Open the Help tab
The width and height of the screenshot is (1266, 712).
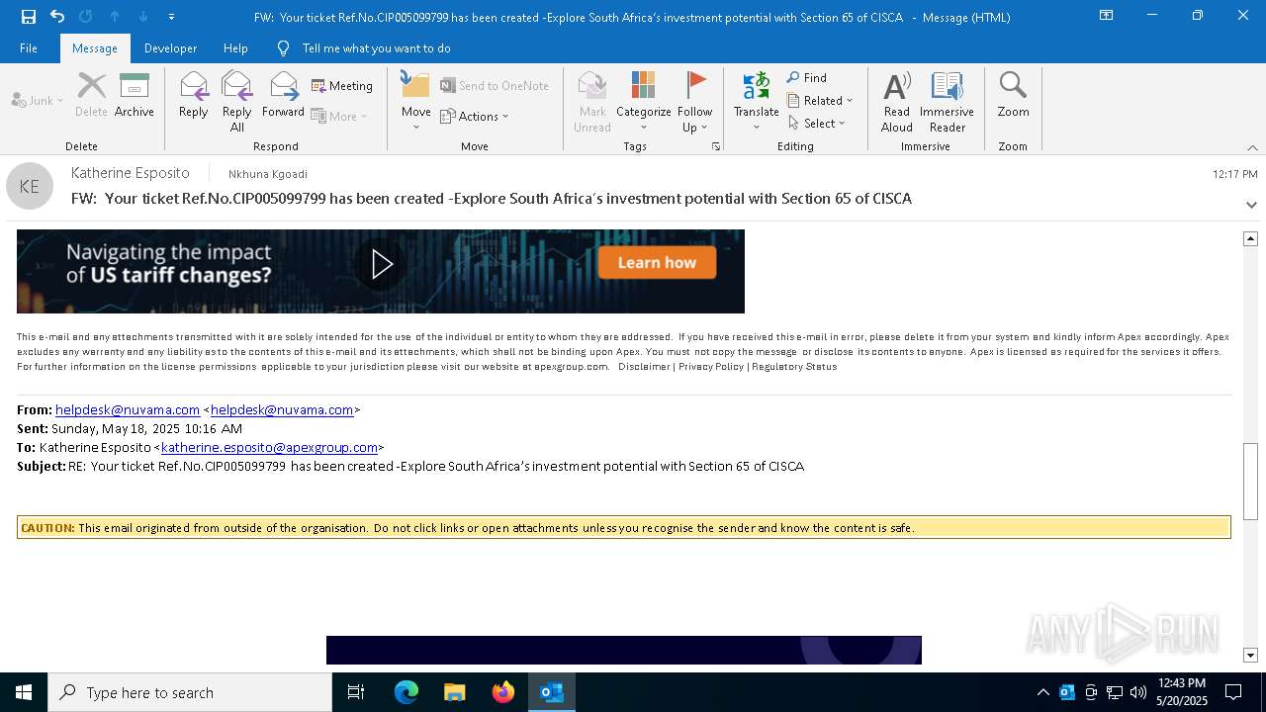pos(235,48)
